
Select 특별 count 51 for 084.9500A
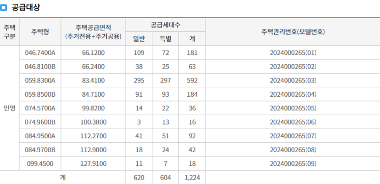166,136
